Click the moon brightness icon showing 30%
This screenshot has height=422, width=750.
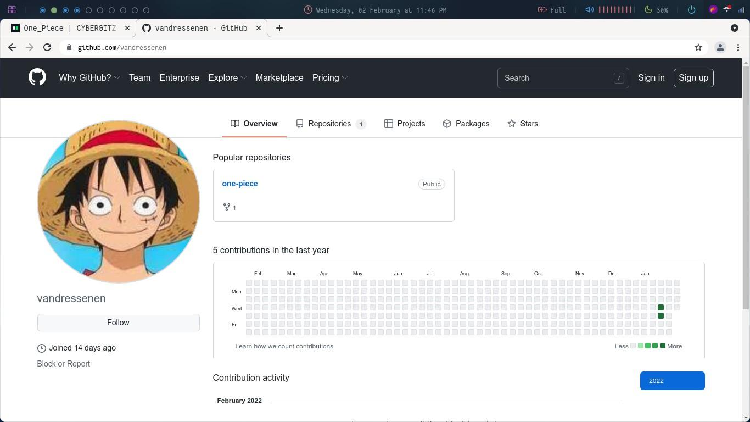648,10
